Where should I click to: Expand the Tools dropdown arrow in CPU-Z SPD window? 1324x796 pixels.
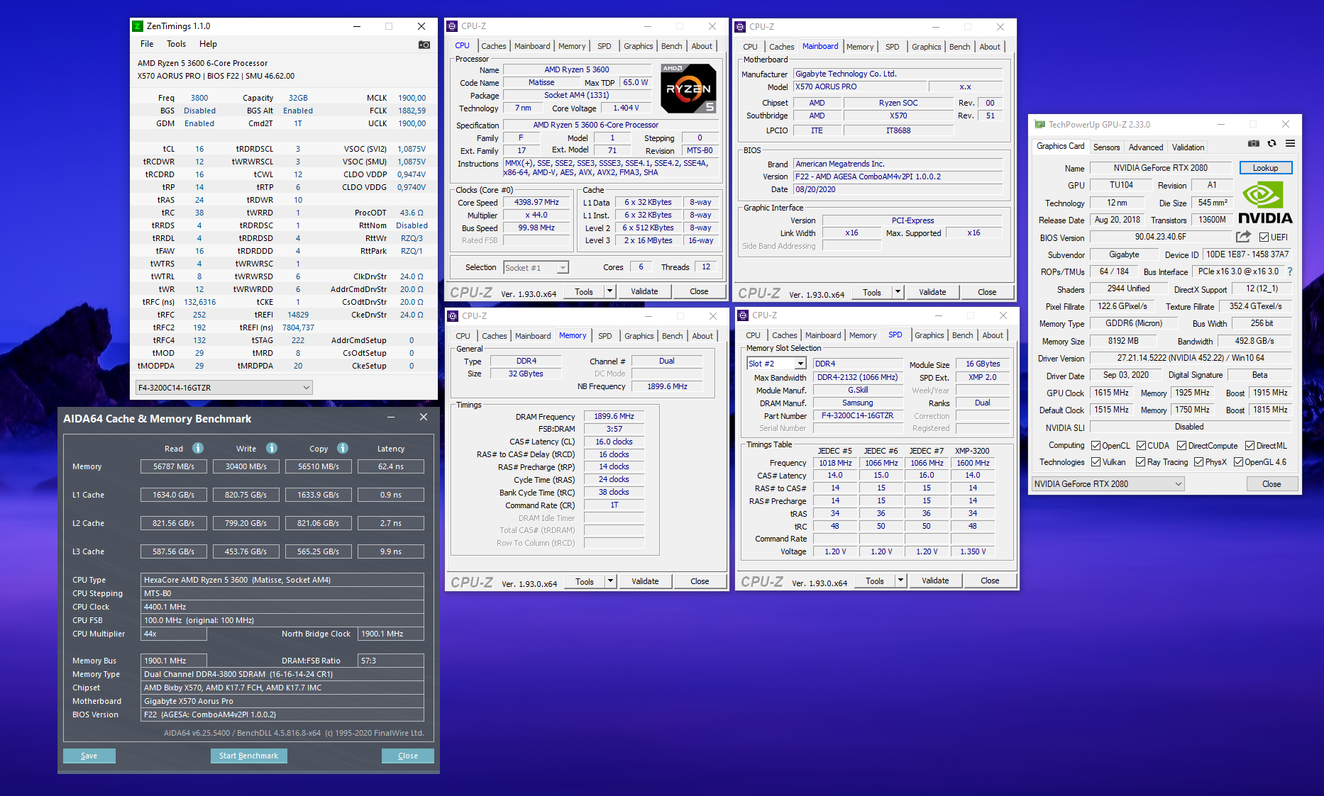(x=900, y=581)
